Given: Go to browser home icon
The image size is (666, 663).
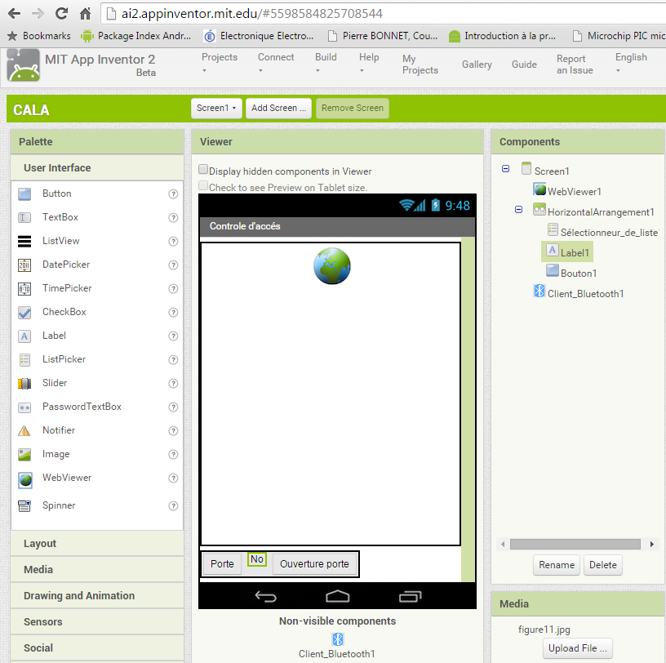Looking at the screenshot, I should pyautogui.click(x=86, y=14).
